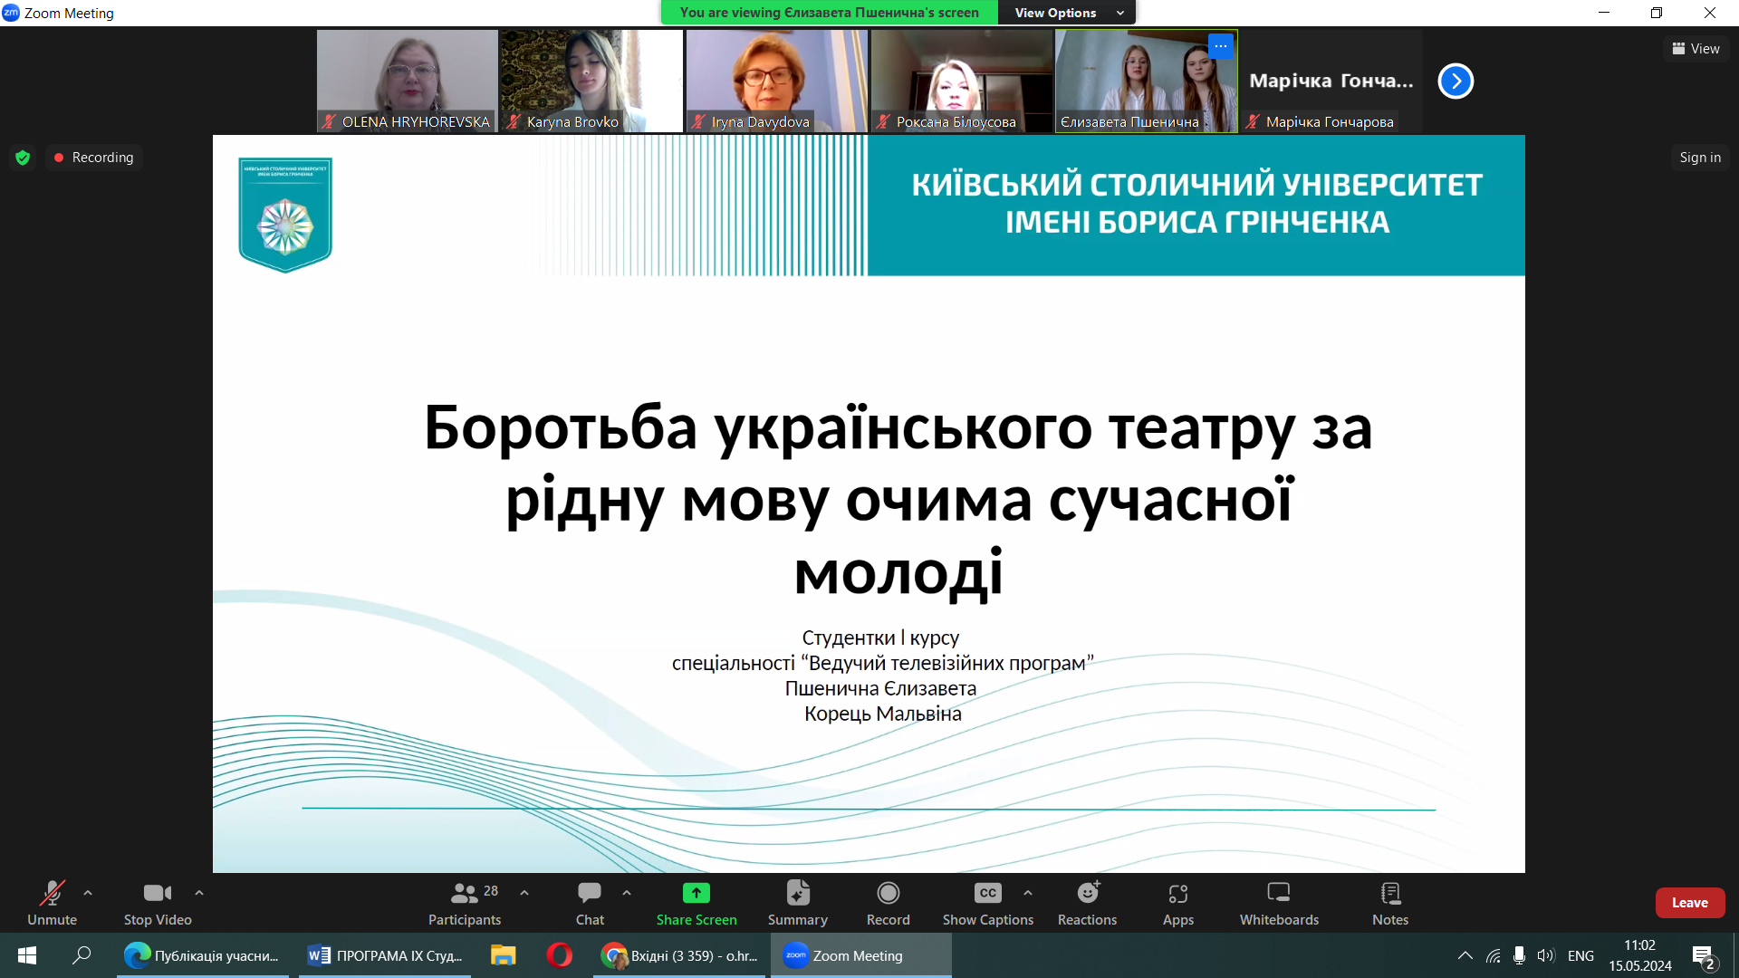Click the Sign in button

(1699, 158)
